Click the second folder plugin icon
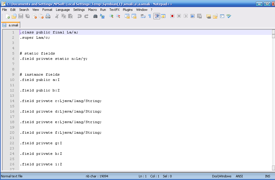 (x=215, y=16)
